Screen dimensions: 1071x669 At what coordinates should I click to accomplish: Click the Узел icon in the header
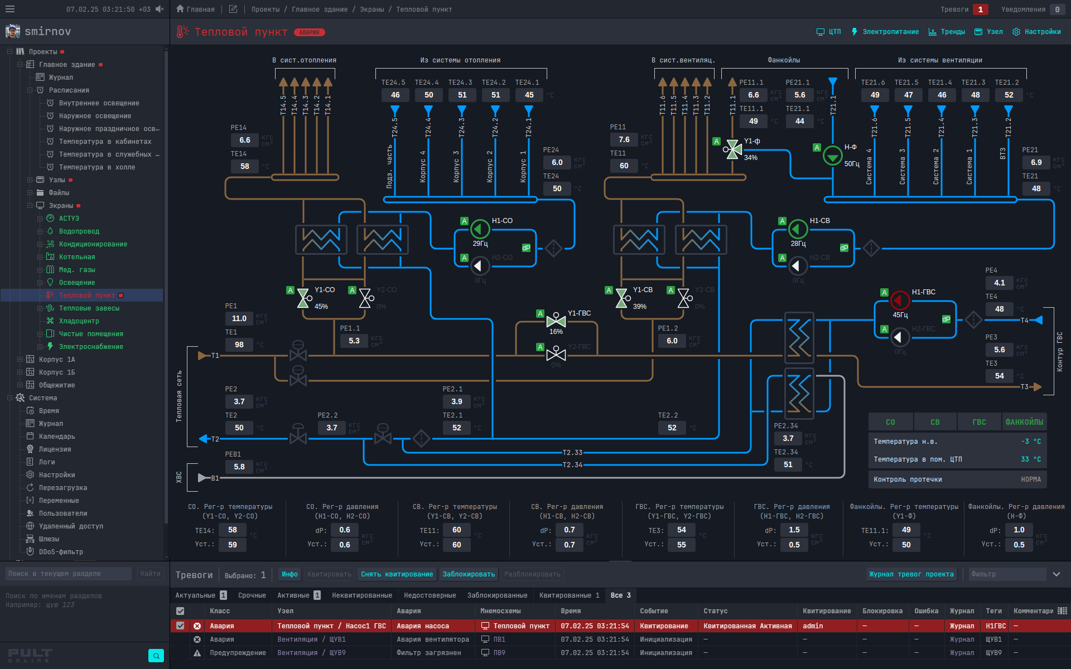coord(976,32)
